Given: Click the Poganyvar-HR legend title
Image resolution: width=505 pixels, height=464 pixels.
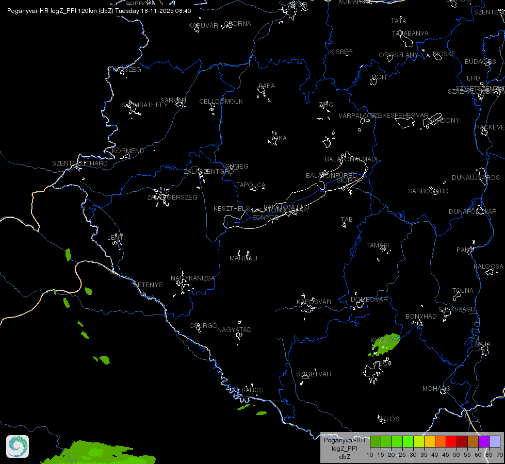Looking at the screenshot, I should pos(344,440).
